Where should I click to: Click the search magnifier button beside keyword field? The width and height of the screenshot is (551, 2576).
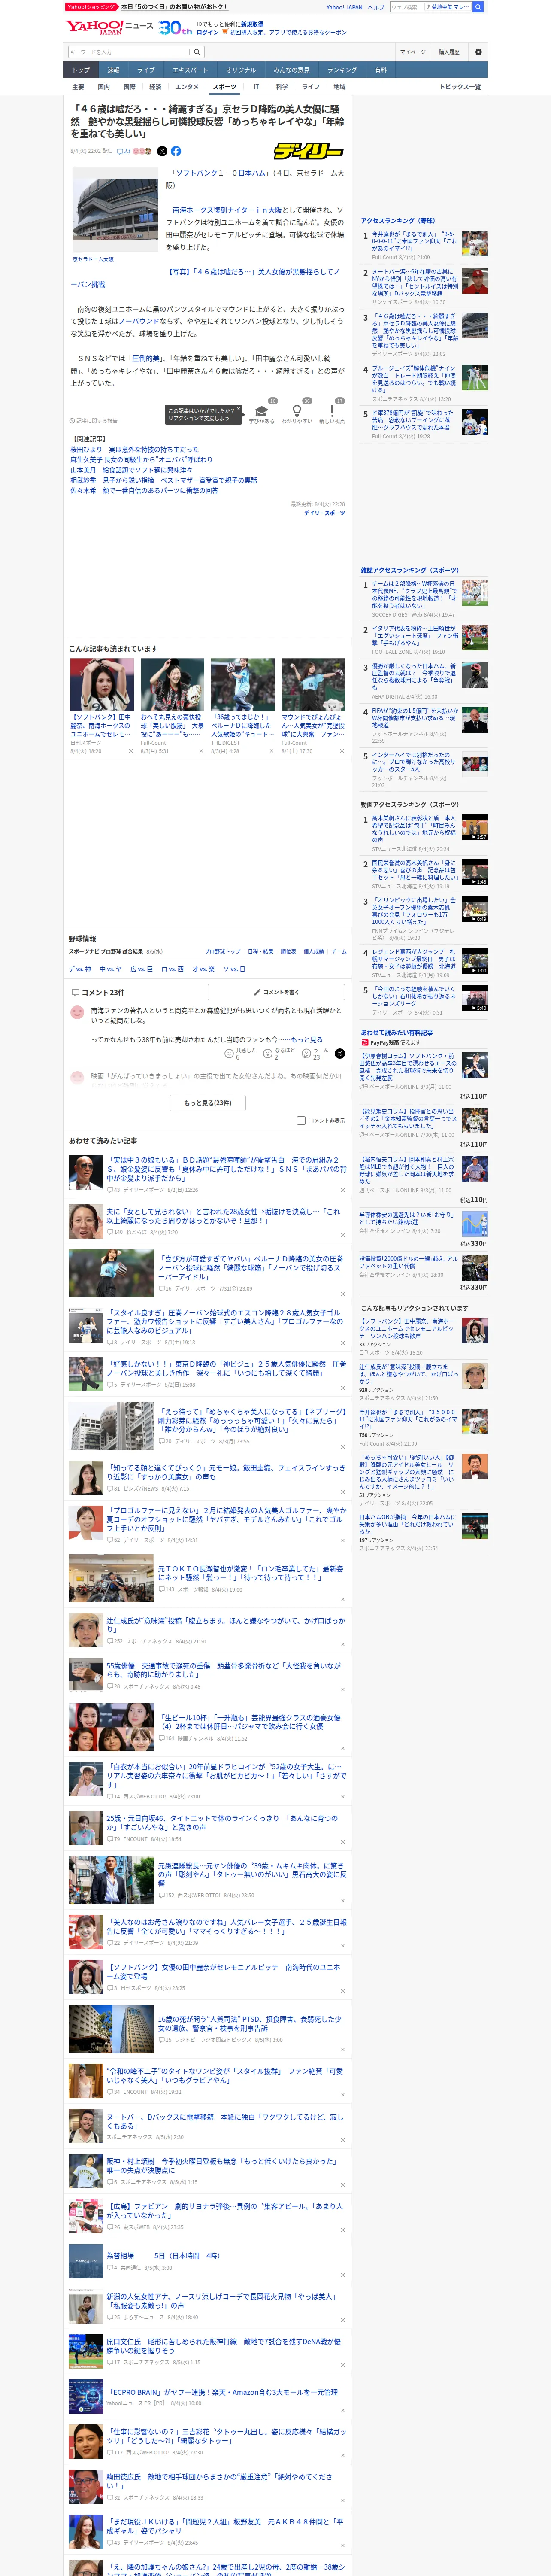(x=197, y=52)
